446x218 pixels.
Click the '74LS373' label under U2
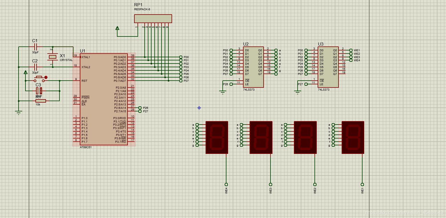tap(249, 89)
